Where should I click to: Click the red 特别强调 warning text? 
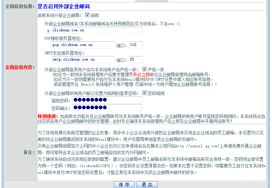click(48, 116)
